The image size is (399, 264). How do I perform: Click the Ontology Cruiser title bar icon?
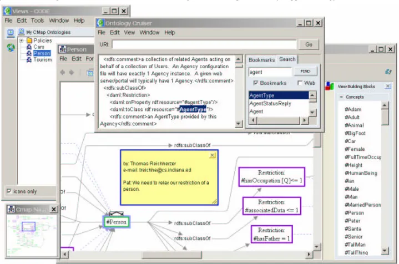coord(100,23)
